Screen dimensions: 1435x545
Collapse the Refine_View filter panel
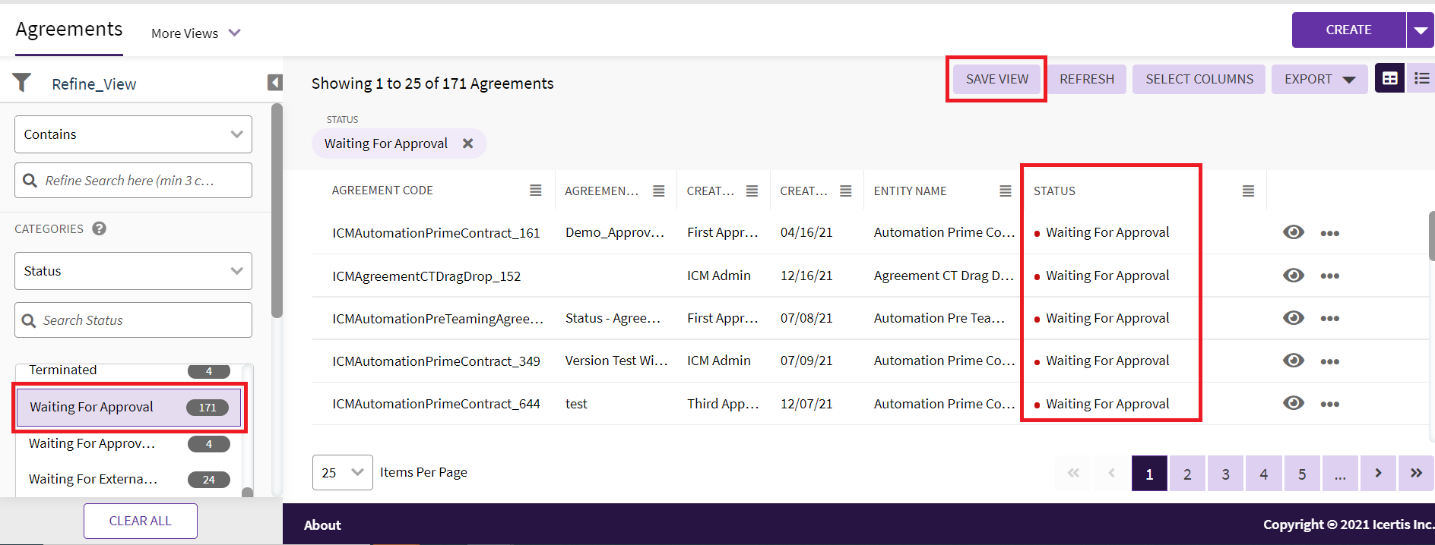(x=274, y=83)
